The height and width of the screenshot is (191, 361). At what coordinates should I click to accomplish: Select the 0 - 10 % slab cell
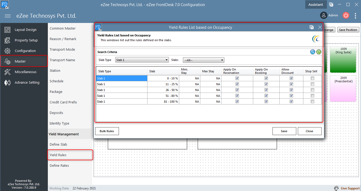click(163, 78)
